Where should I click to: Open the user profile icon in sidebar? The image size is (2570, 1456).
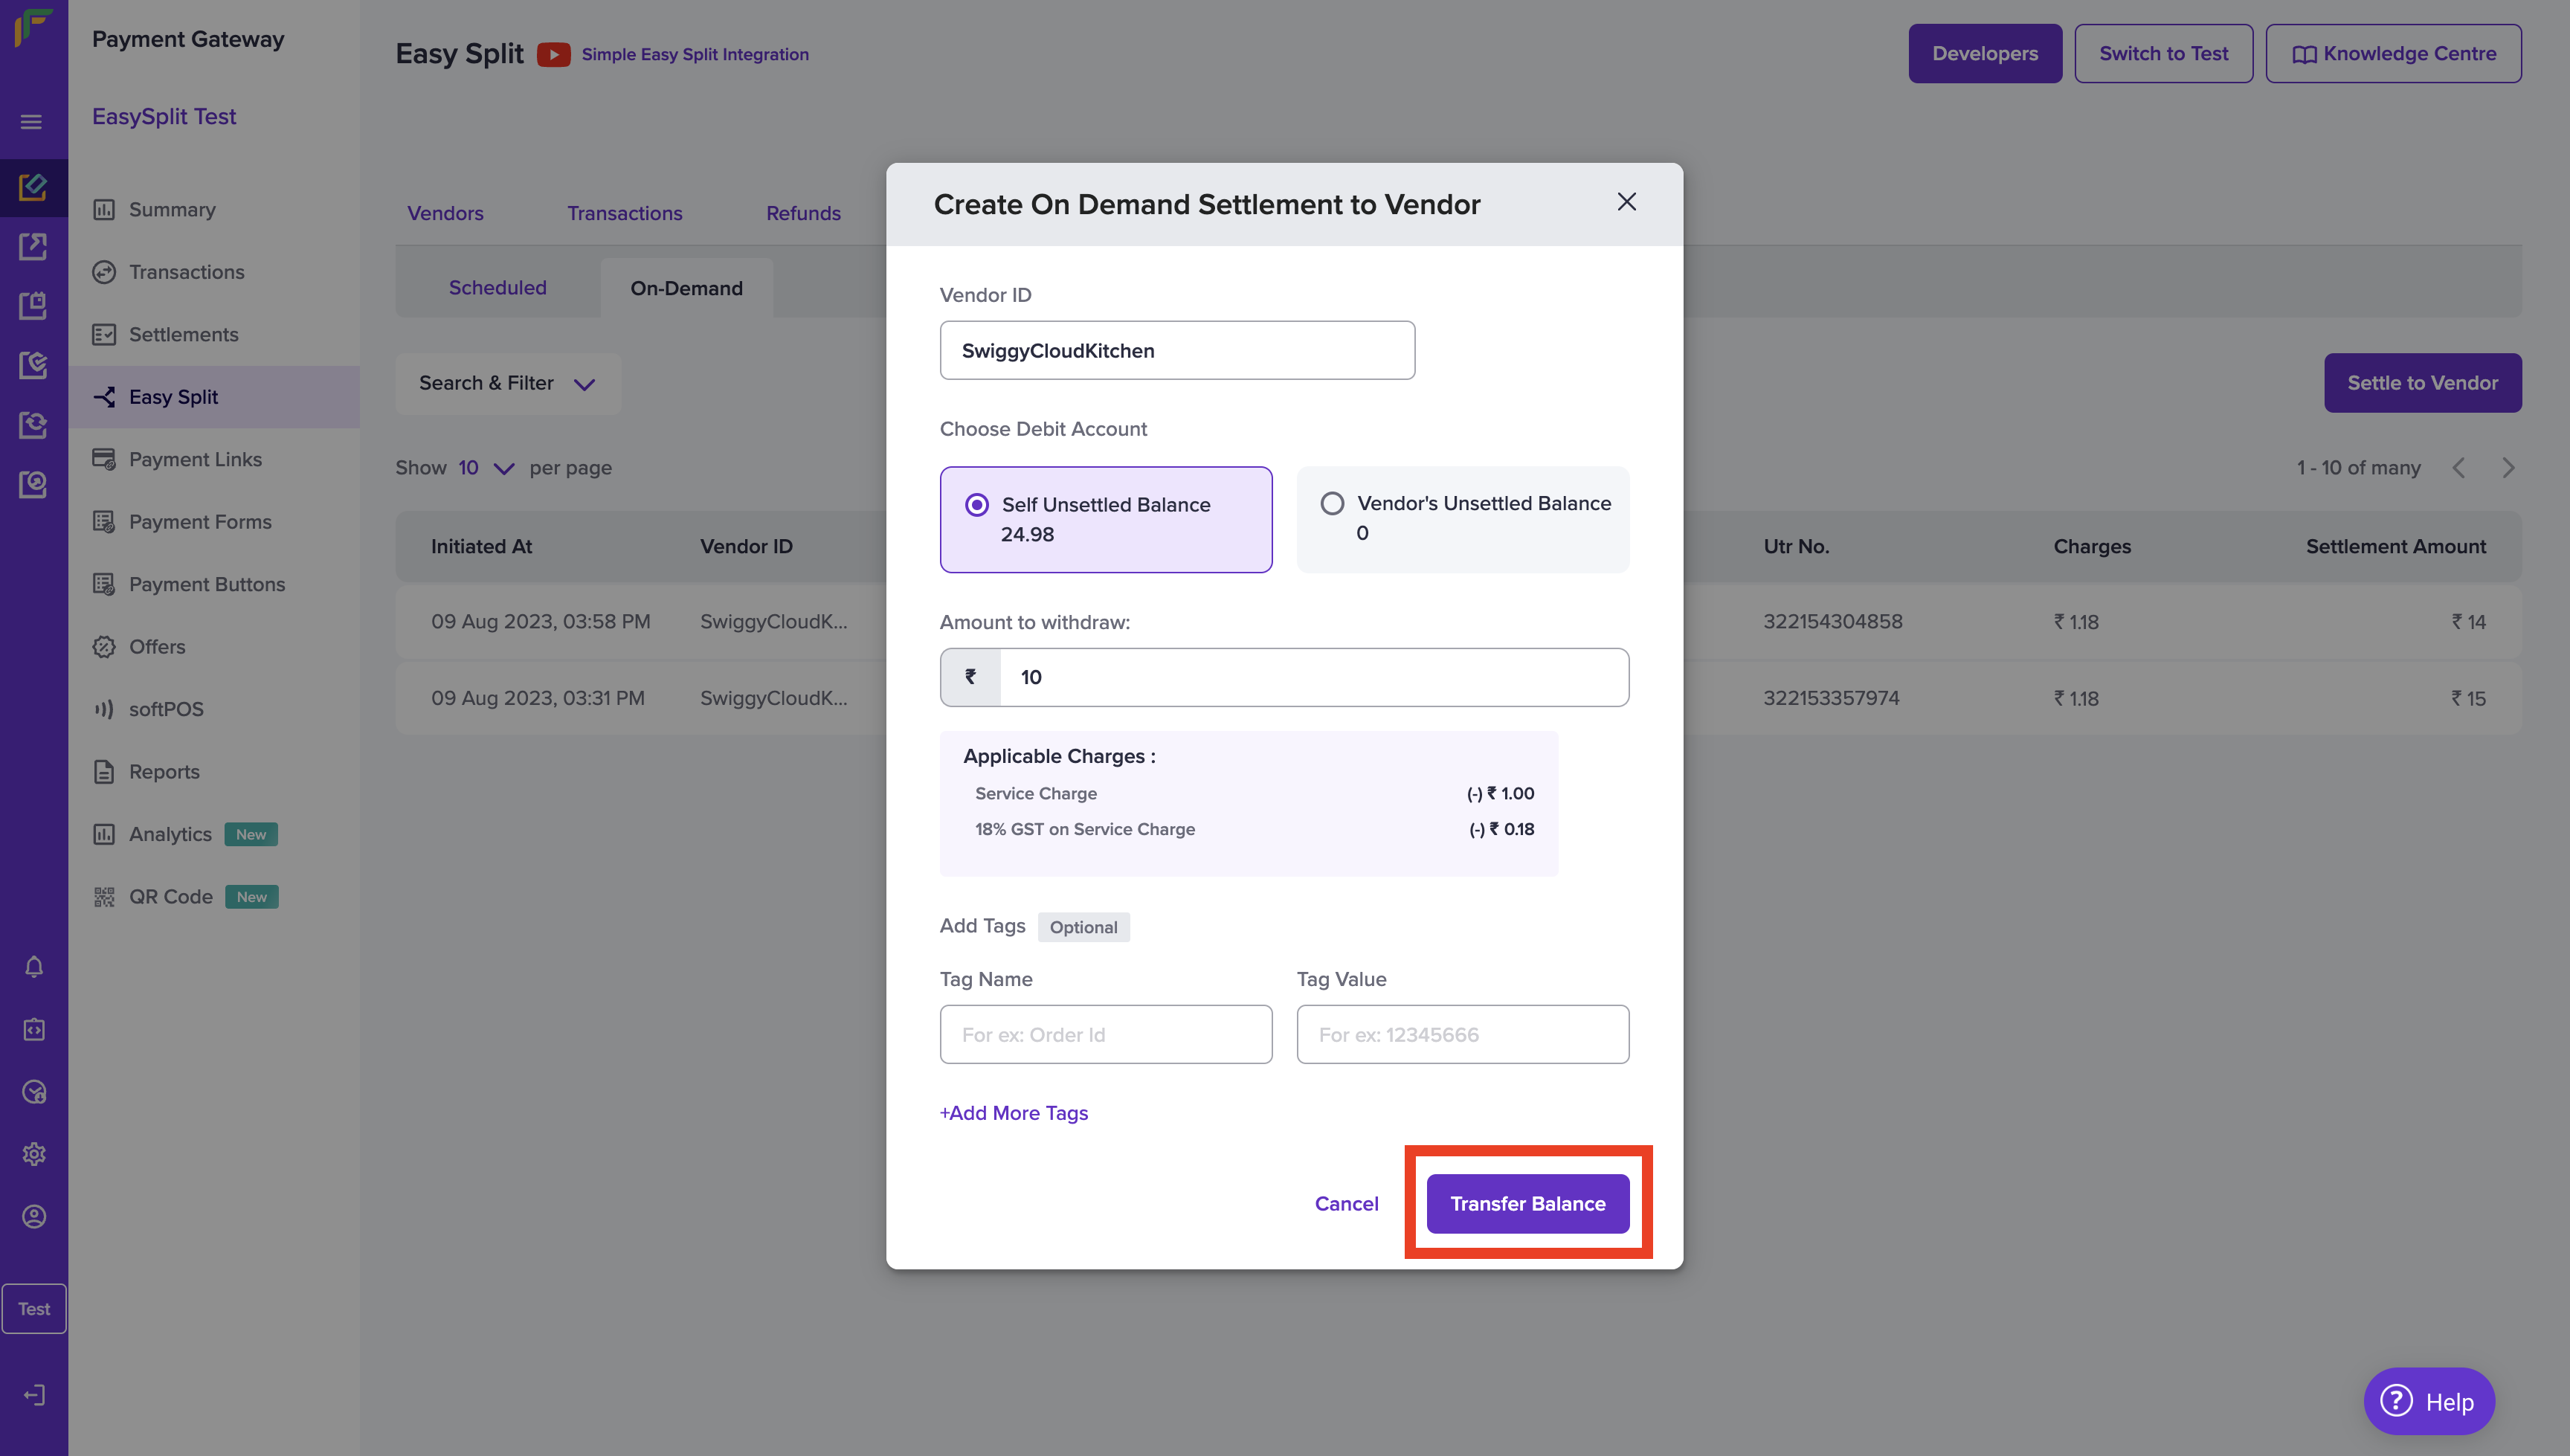point(34,1216)
